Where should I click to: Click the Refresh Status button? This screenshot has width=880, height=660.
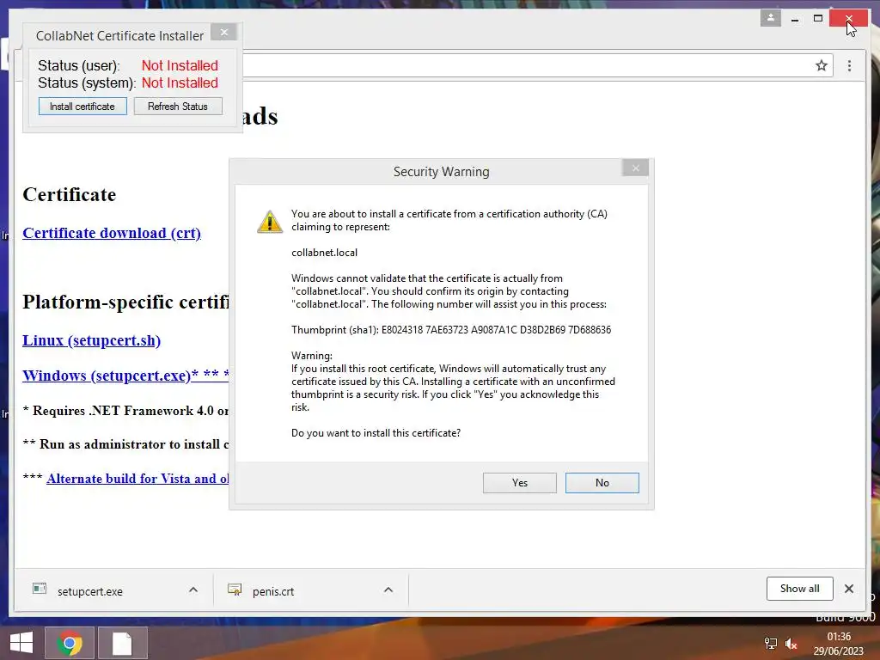click(x=178, y=106)
